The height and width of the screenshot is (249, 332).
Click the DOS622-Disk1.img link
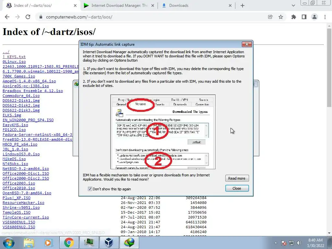click(x=21, y=101)
